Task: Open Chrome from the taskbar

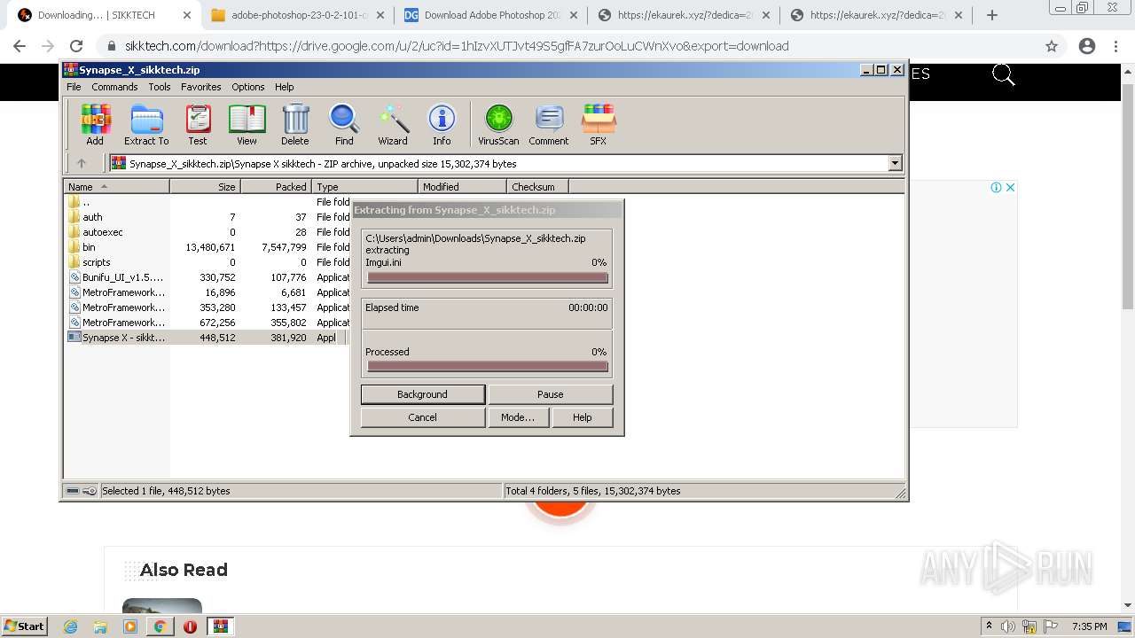Action: (160, 626)
